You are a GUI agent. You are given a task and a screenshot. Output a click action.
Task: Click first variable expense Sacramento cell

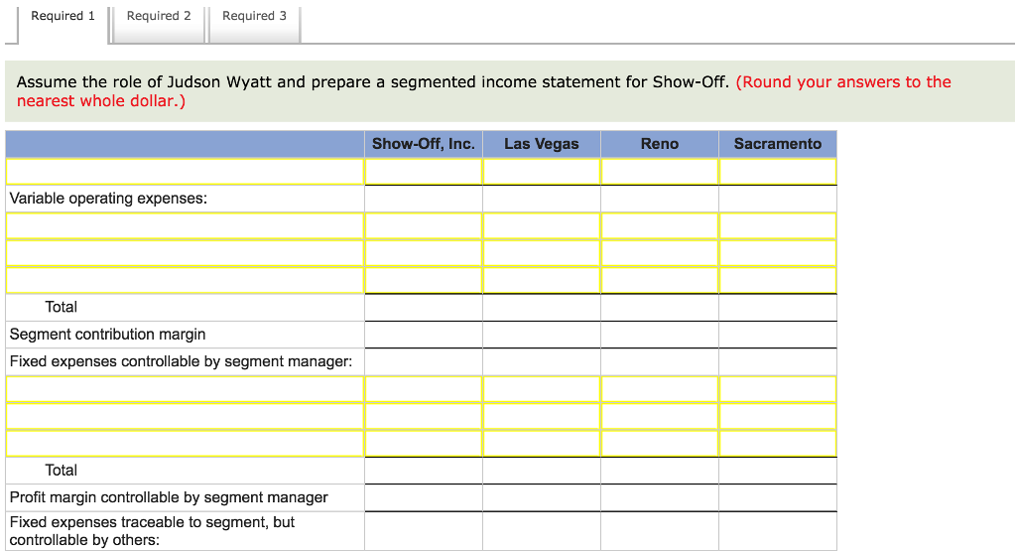778,226
